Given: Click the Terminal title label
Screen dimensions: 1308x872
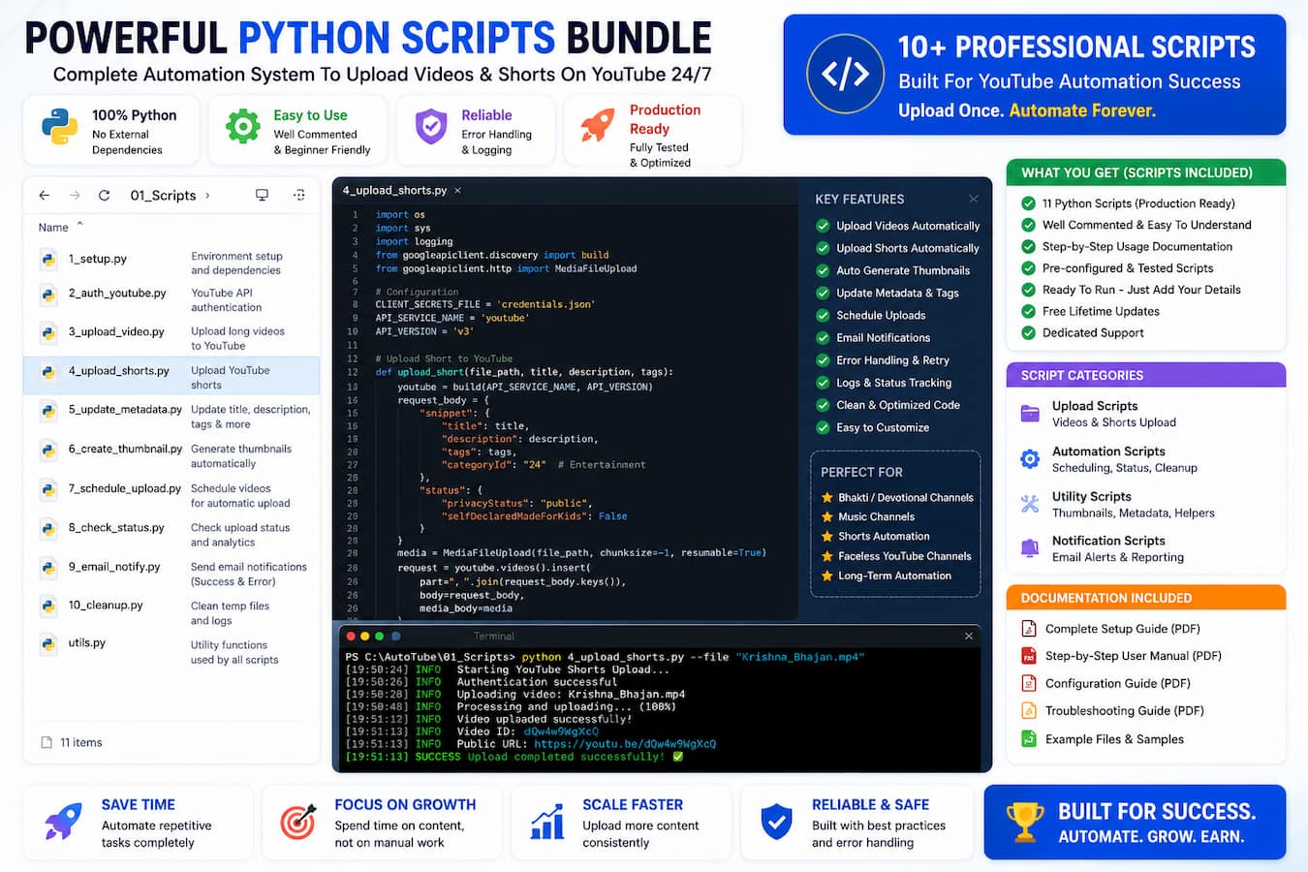Looking at the screenshot, I should pyautogui.click(x=494, y=637).
